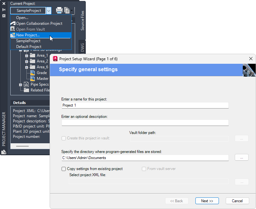The height and width of the screenshot is (209, 256).
Task: Switch to Source Files tab
Action: click(83, 21)
